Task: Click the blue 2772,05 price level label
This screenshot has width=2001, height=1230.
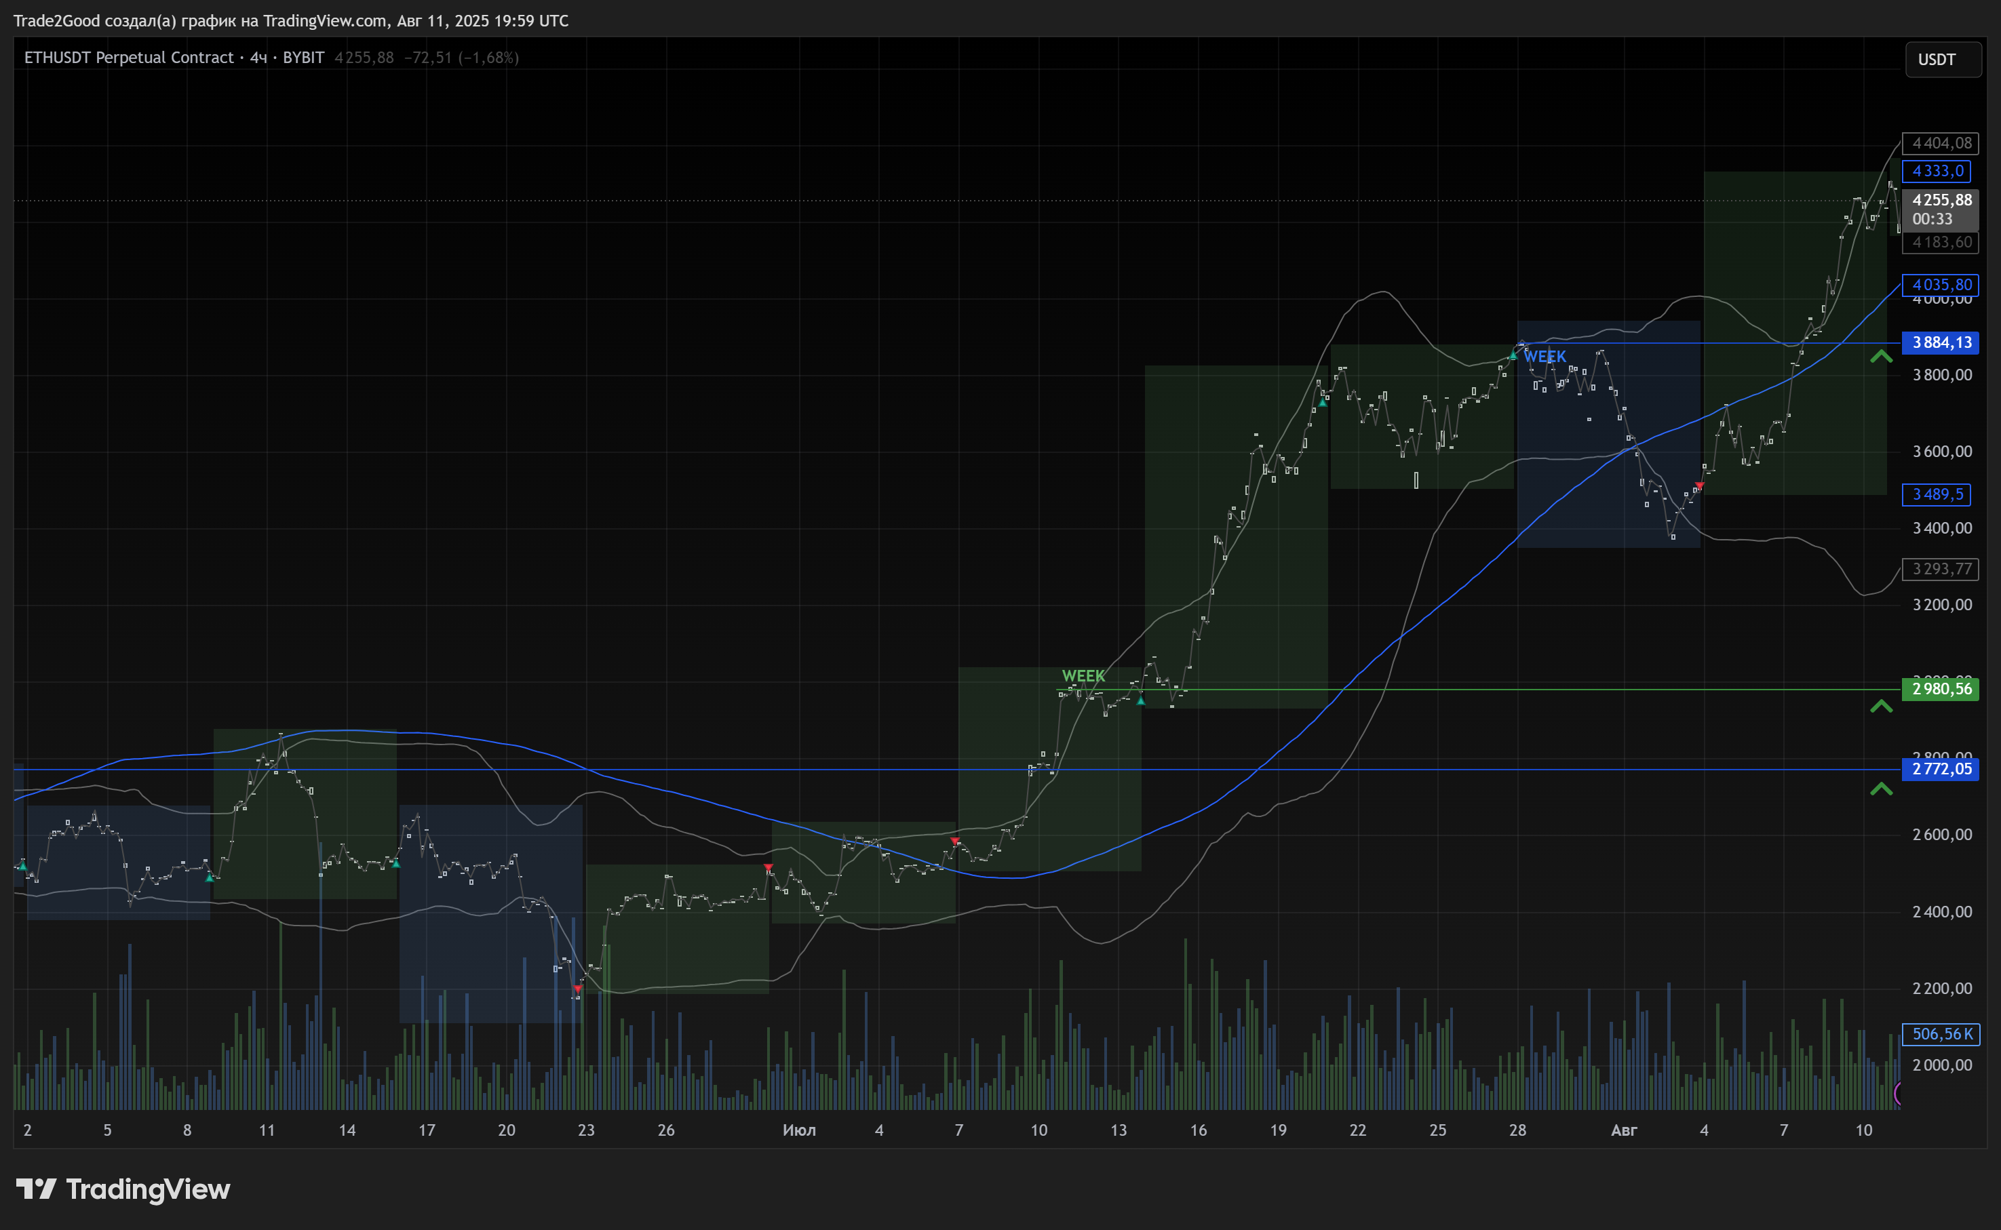Action: 1941,769
